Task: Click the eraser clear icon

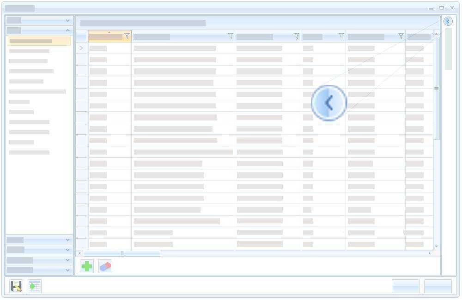Action: 105,266
